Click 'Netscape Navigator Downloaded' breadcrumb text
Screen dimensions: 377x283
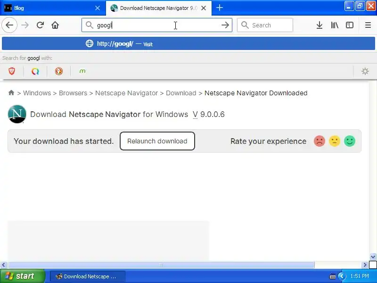tap(256, 93)
